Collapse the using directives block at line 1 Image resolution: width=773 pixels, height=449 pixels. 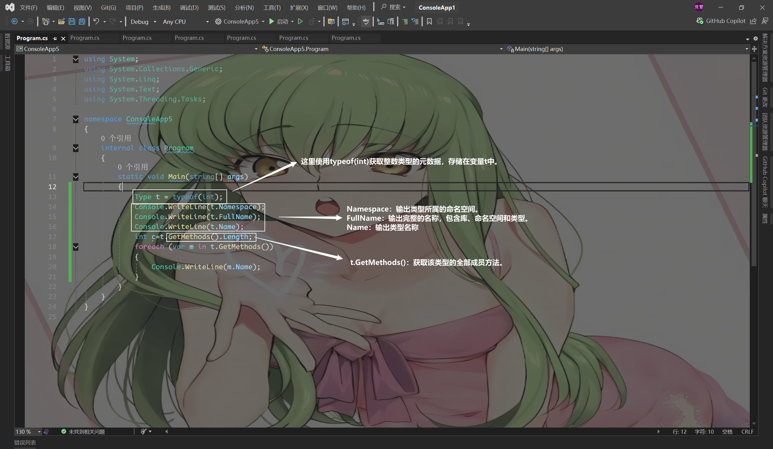click(x=76, y=59)
